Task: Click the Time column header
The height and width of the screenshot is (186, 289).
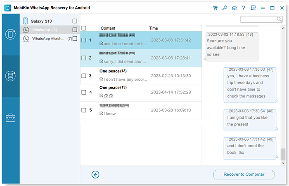Action: [154, 28]
